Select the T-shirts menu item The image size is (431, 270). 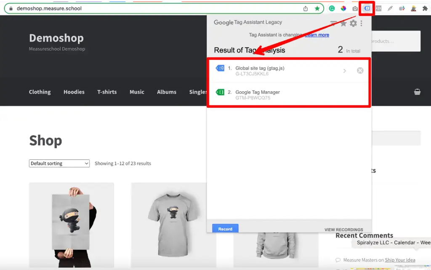pos(107,92)
